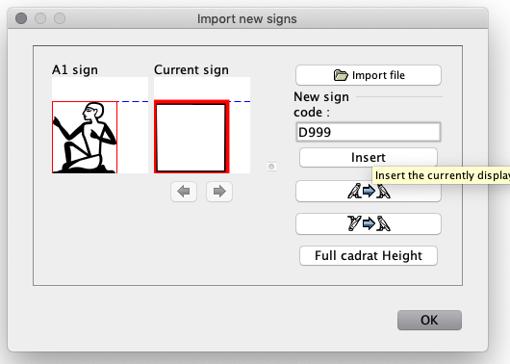Click the blue arrow in the upper glyph button
Image resolution: width=510 pixels, height=364 pixels.
click(x=369, y=191)
